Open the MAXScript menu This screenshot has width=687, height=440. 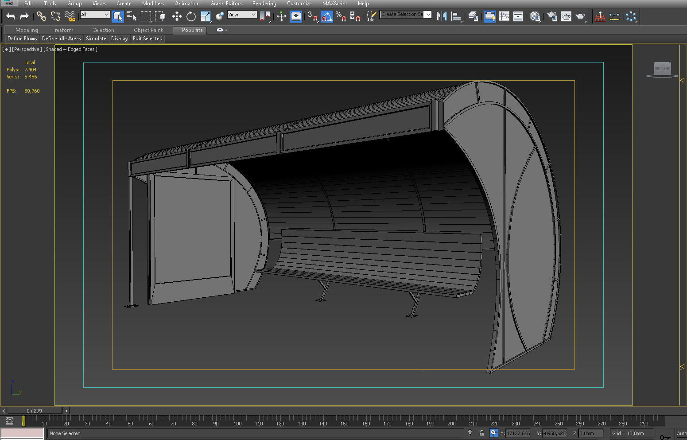(335, 4)
